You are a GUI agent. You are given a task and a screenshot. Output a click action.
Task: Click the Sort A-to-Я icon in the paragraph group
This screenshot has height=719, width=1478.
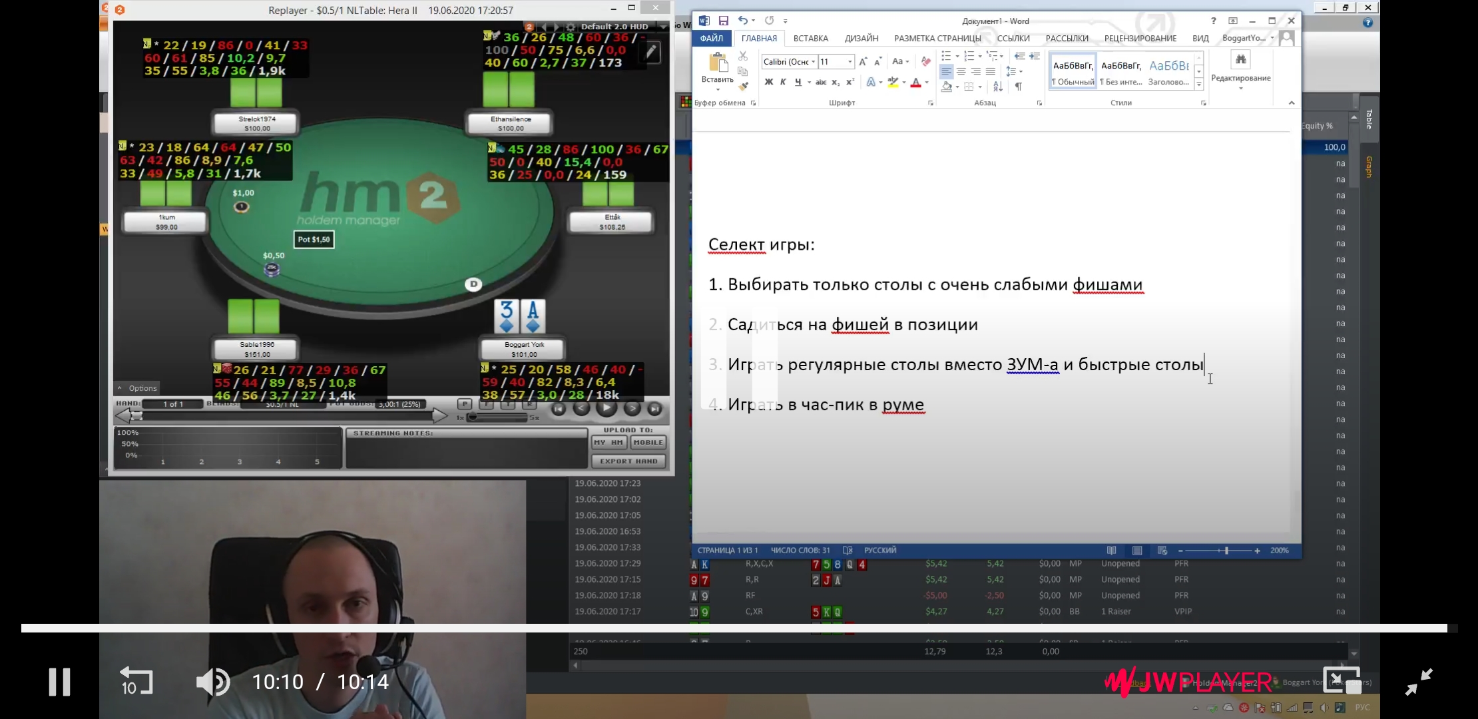[998, 87]
